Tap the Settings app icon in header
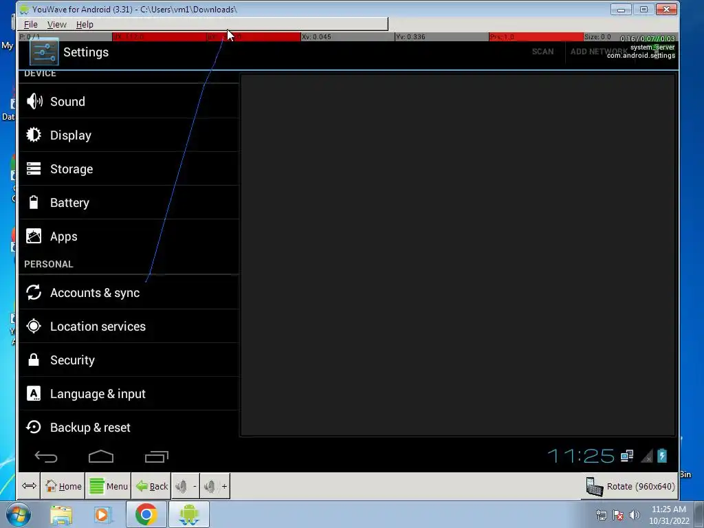The width and height of the screenshot is (704, 528). [44, 52]
